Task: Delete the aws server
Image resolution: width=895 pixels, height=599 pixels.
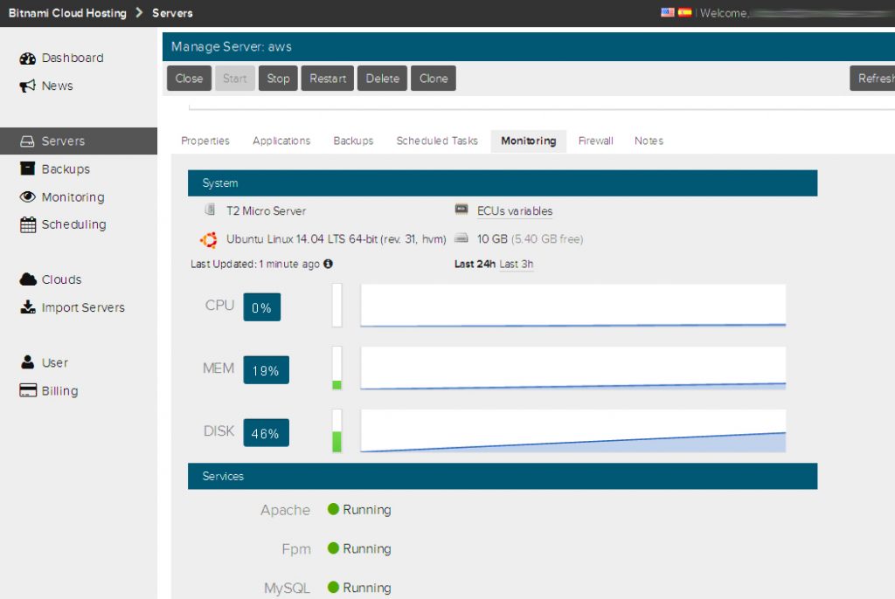Action: pyautogui.click(x=383, y=79)
